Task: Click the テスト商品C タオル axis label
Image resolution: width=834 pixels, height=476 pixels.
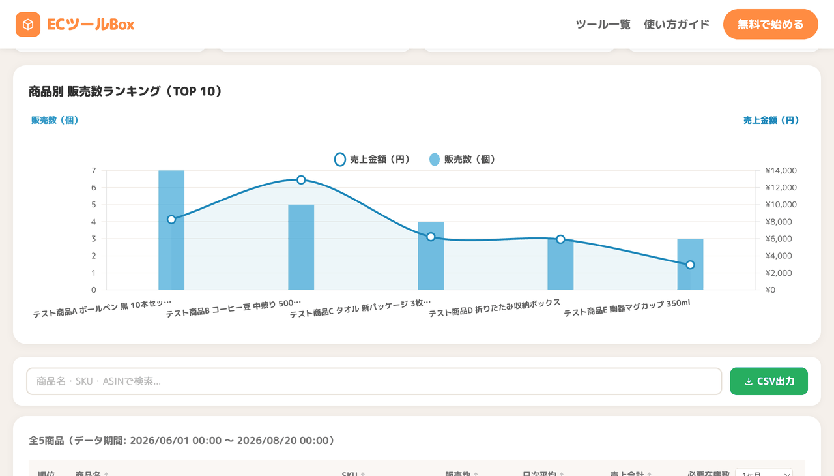Action: tap(360, 308)
